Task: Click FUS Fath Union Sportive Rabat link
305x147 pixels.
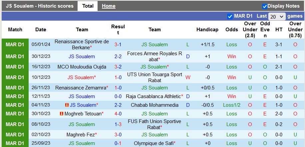Action: (x=154, y=124)
